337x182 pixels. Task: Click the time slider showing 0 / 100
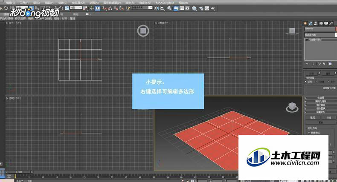[19, 172]
